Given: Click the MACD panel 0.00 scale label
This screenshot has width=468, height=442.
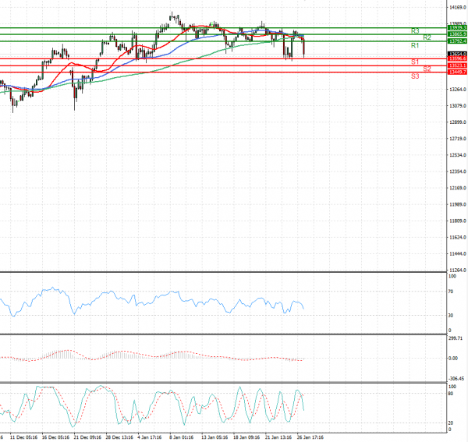Looking at the screenshot, I should (x=453, y=359).
